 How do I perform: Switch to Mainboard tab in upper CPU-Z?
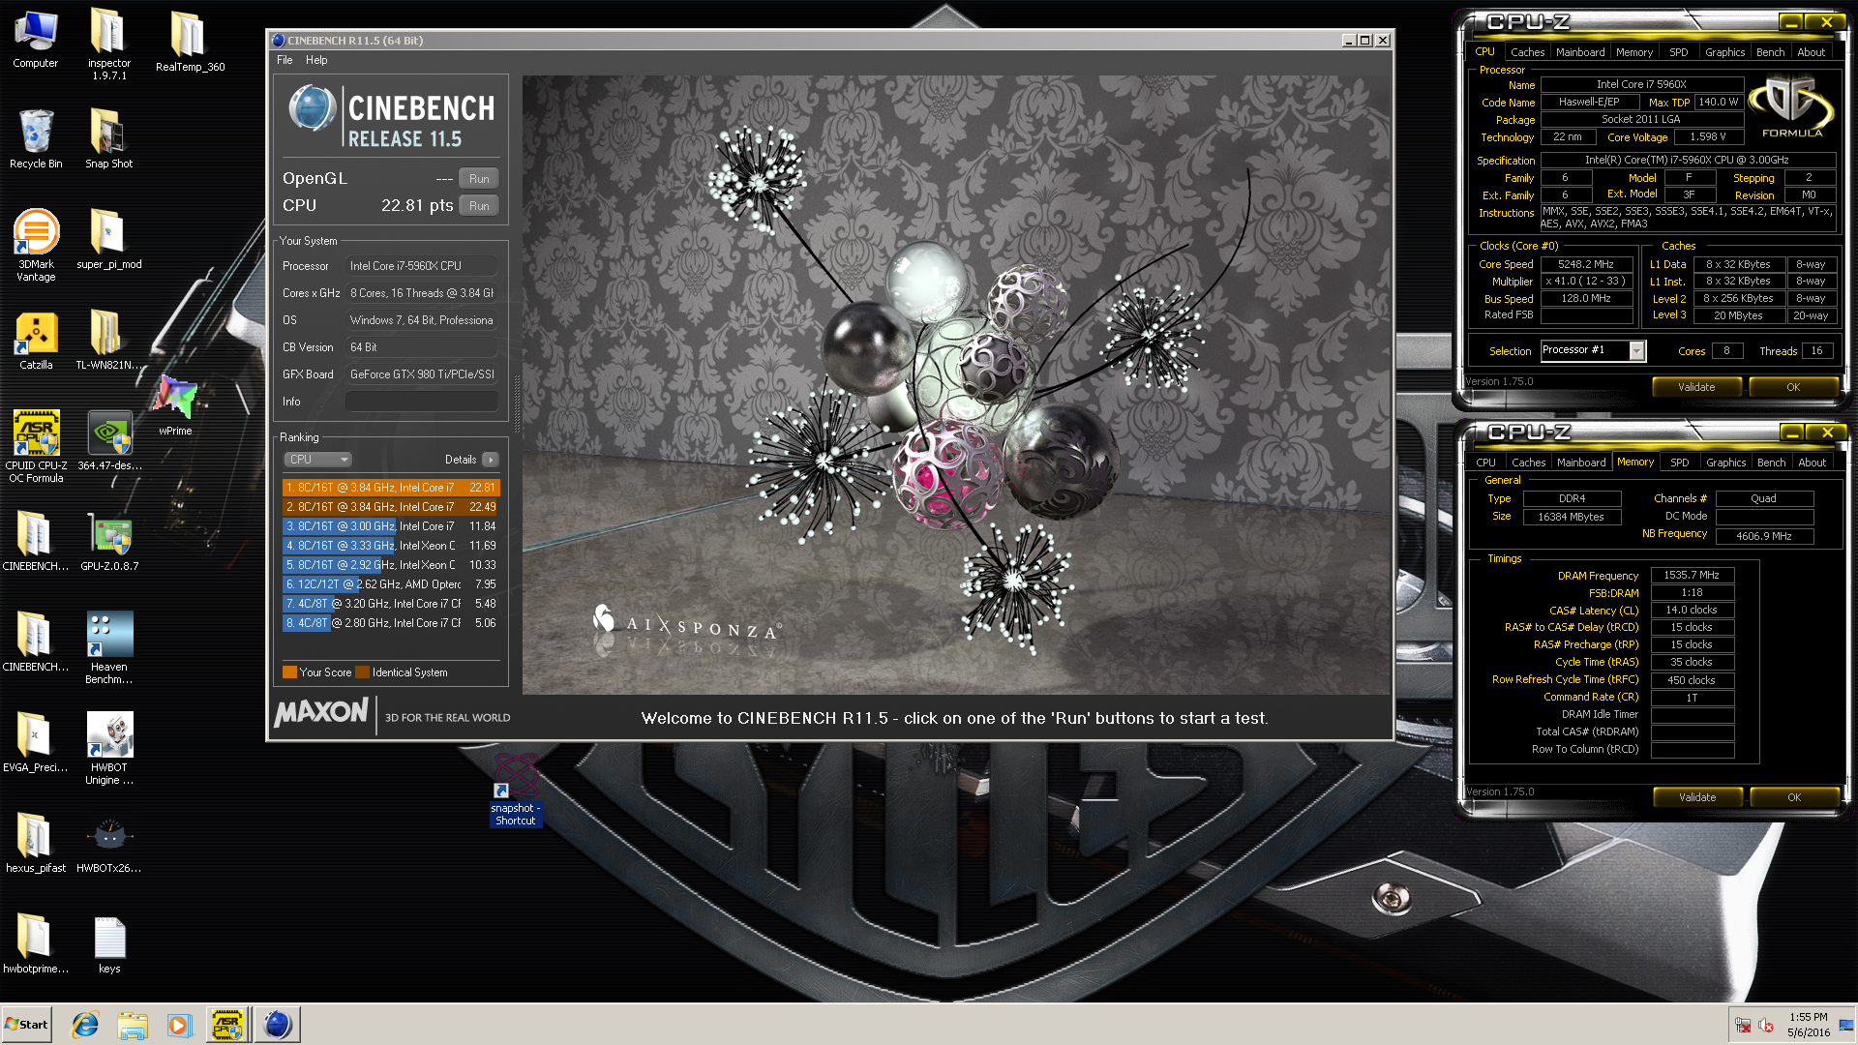1580,52
